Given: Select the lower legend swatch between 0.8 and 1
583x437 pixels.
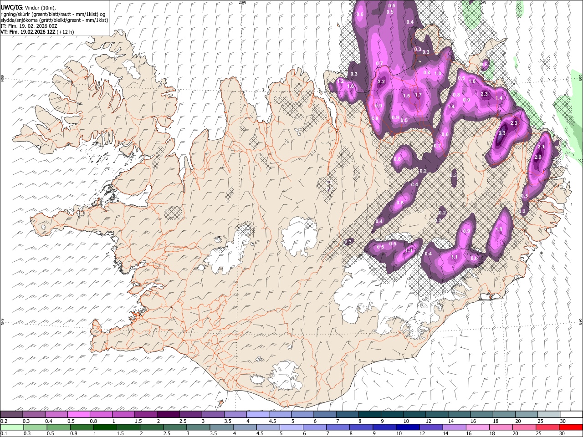Looking at the screenshot, I should click(x=82, y=427).
